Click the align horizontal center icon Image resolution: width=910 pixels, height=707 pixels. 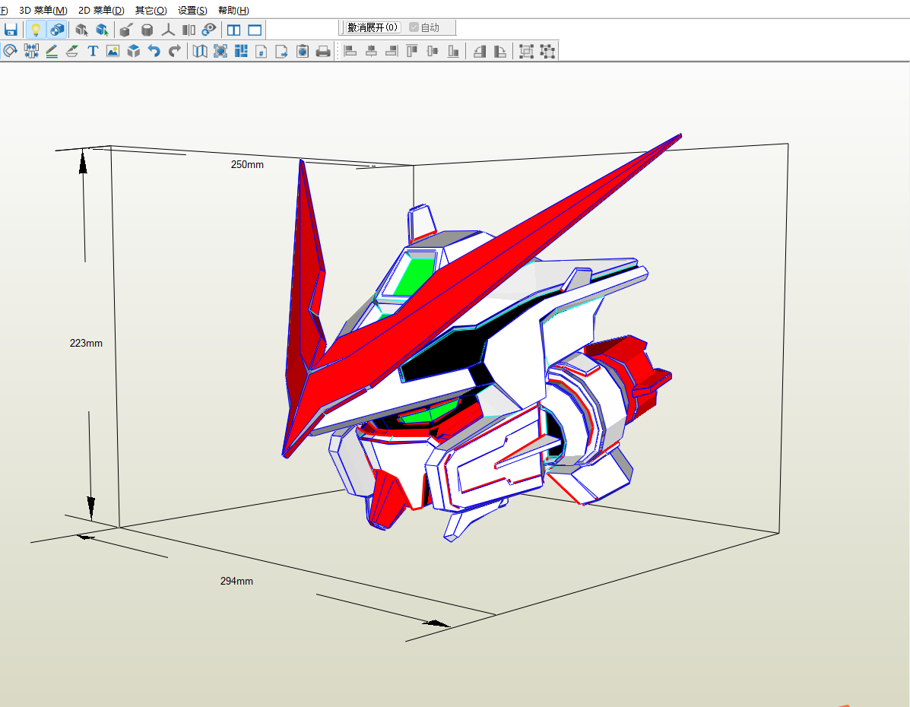[x=372, y=51]
